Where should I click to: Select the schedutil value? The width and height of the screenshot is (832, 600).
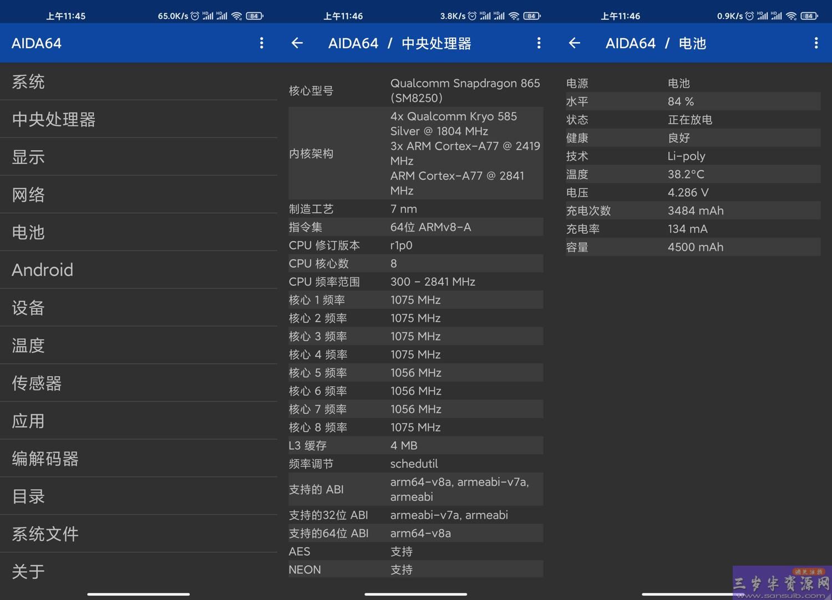point(414,464)
